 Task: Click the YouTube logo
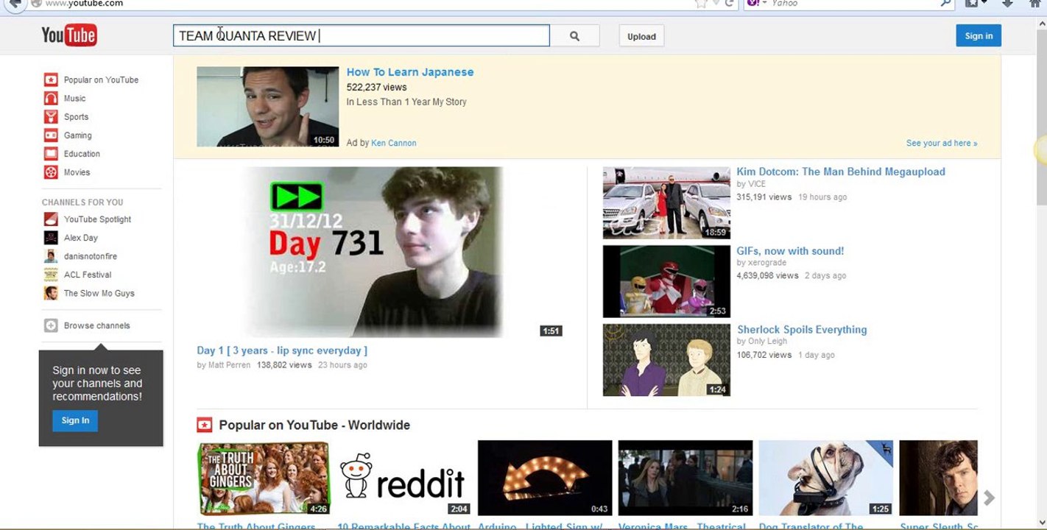(69, 35)
